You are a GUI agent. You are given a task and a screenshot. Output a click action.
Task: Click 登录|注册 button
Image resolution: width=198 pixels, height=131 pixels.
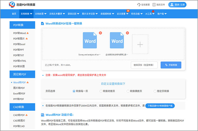coord(177,5)
